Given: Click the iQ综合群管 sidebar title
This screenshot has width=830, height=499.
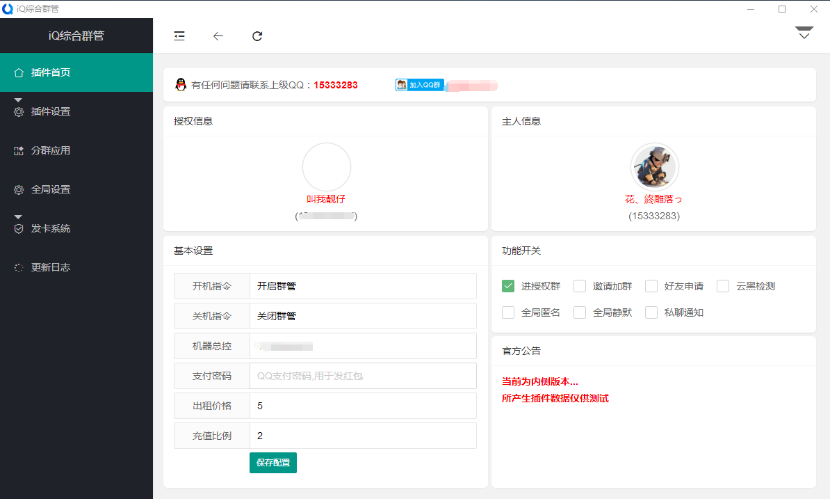Looking at the screenshot, I should pos(76,35).
